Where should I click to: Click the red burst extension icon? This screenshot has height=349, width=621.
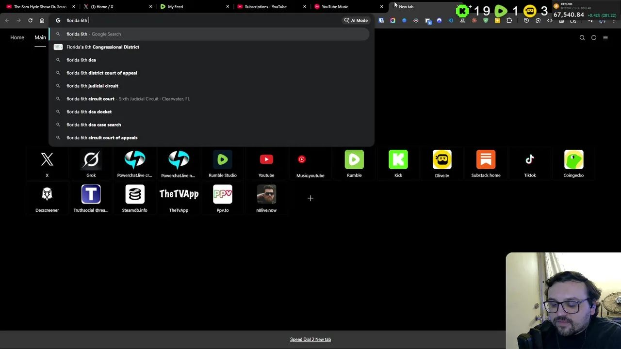474,20
